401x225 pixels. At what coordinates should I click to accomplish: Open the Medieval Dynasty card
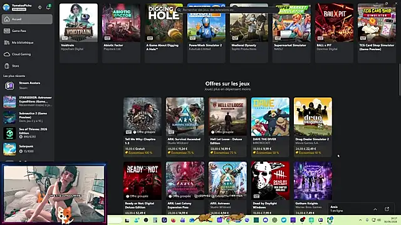[249, 32]
